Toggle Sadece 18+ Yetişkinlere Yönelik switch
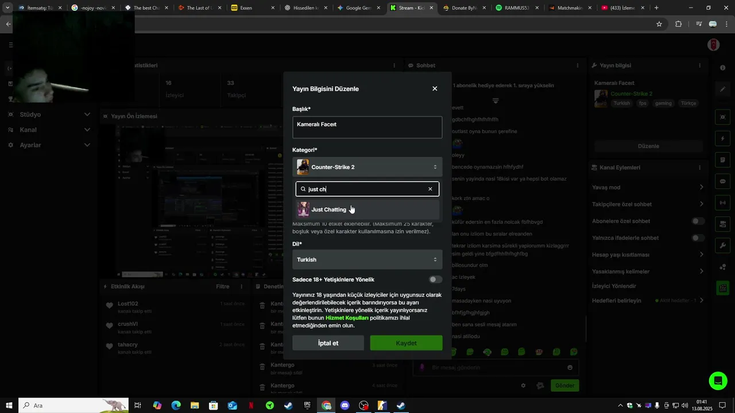The image size is (735, 413). [435, 279]
